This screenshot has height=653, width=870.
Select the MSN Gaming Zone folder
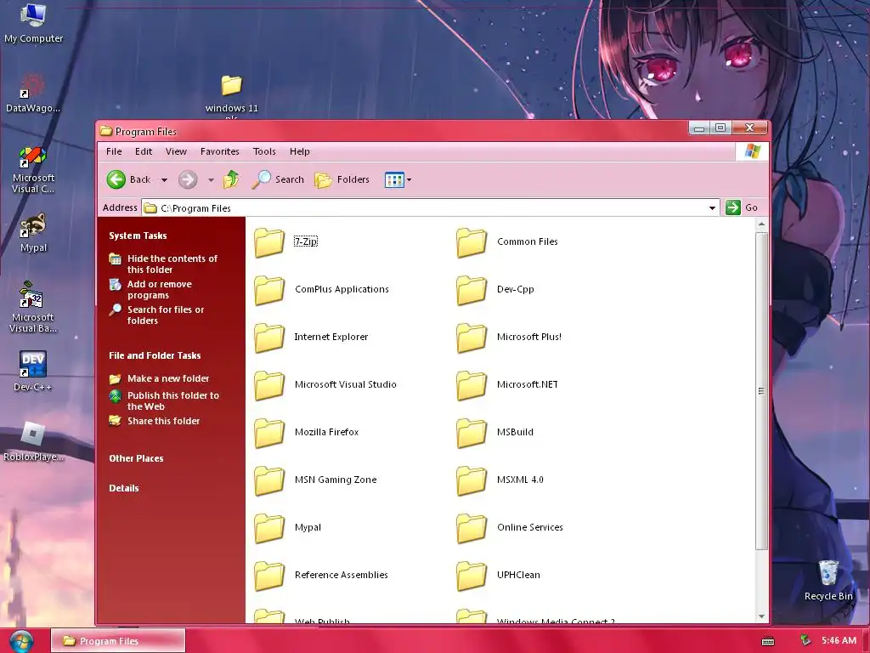pyautogui.click(x=316, y=480)
